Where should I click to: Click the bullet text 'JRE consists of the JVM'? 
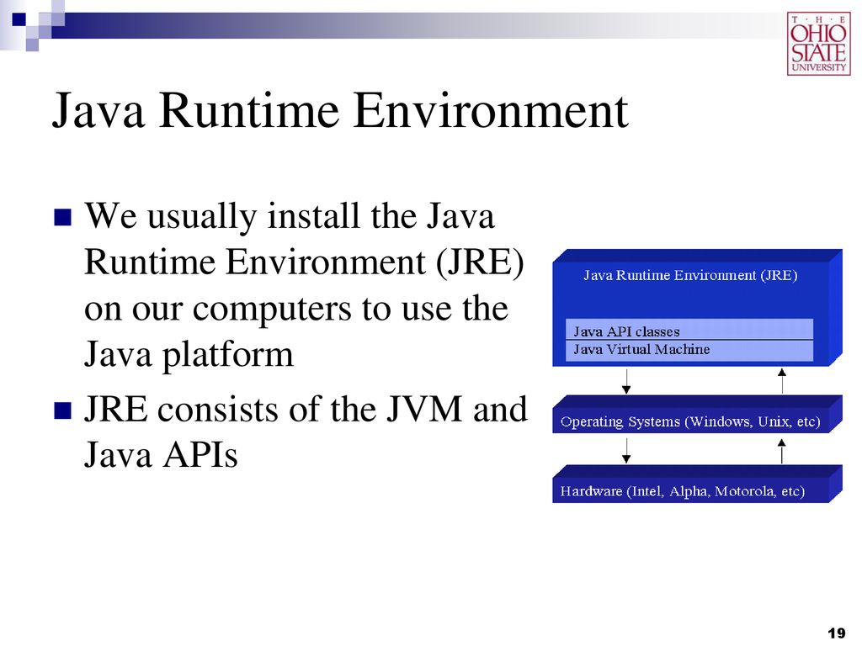coord(305,432)
